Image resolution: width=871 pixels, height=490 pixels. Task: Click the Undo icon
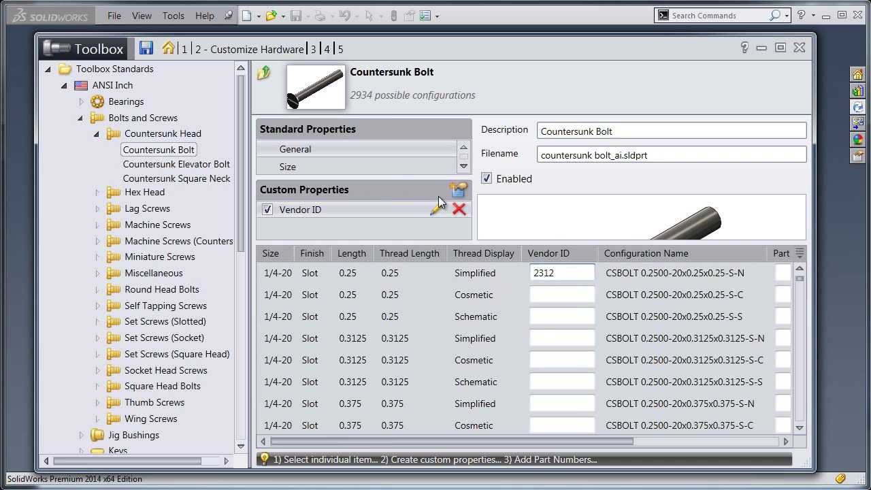pyautogui.click(x=344, y=16)
